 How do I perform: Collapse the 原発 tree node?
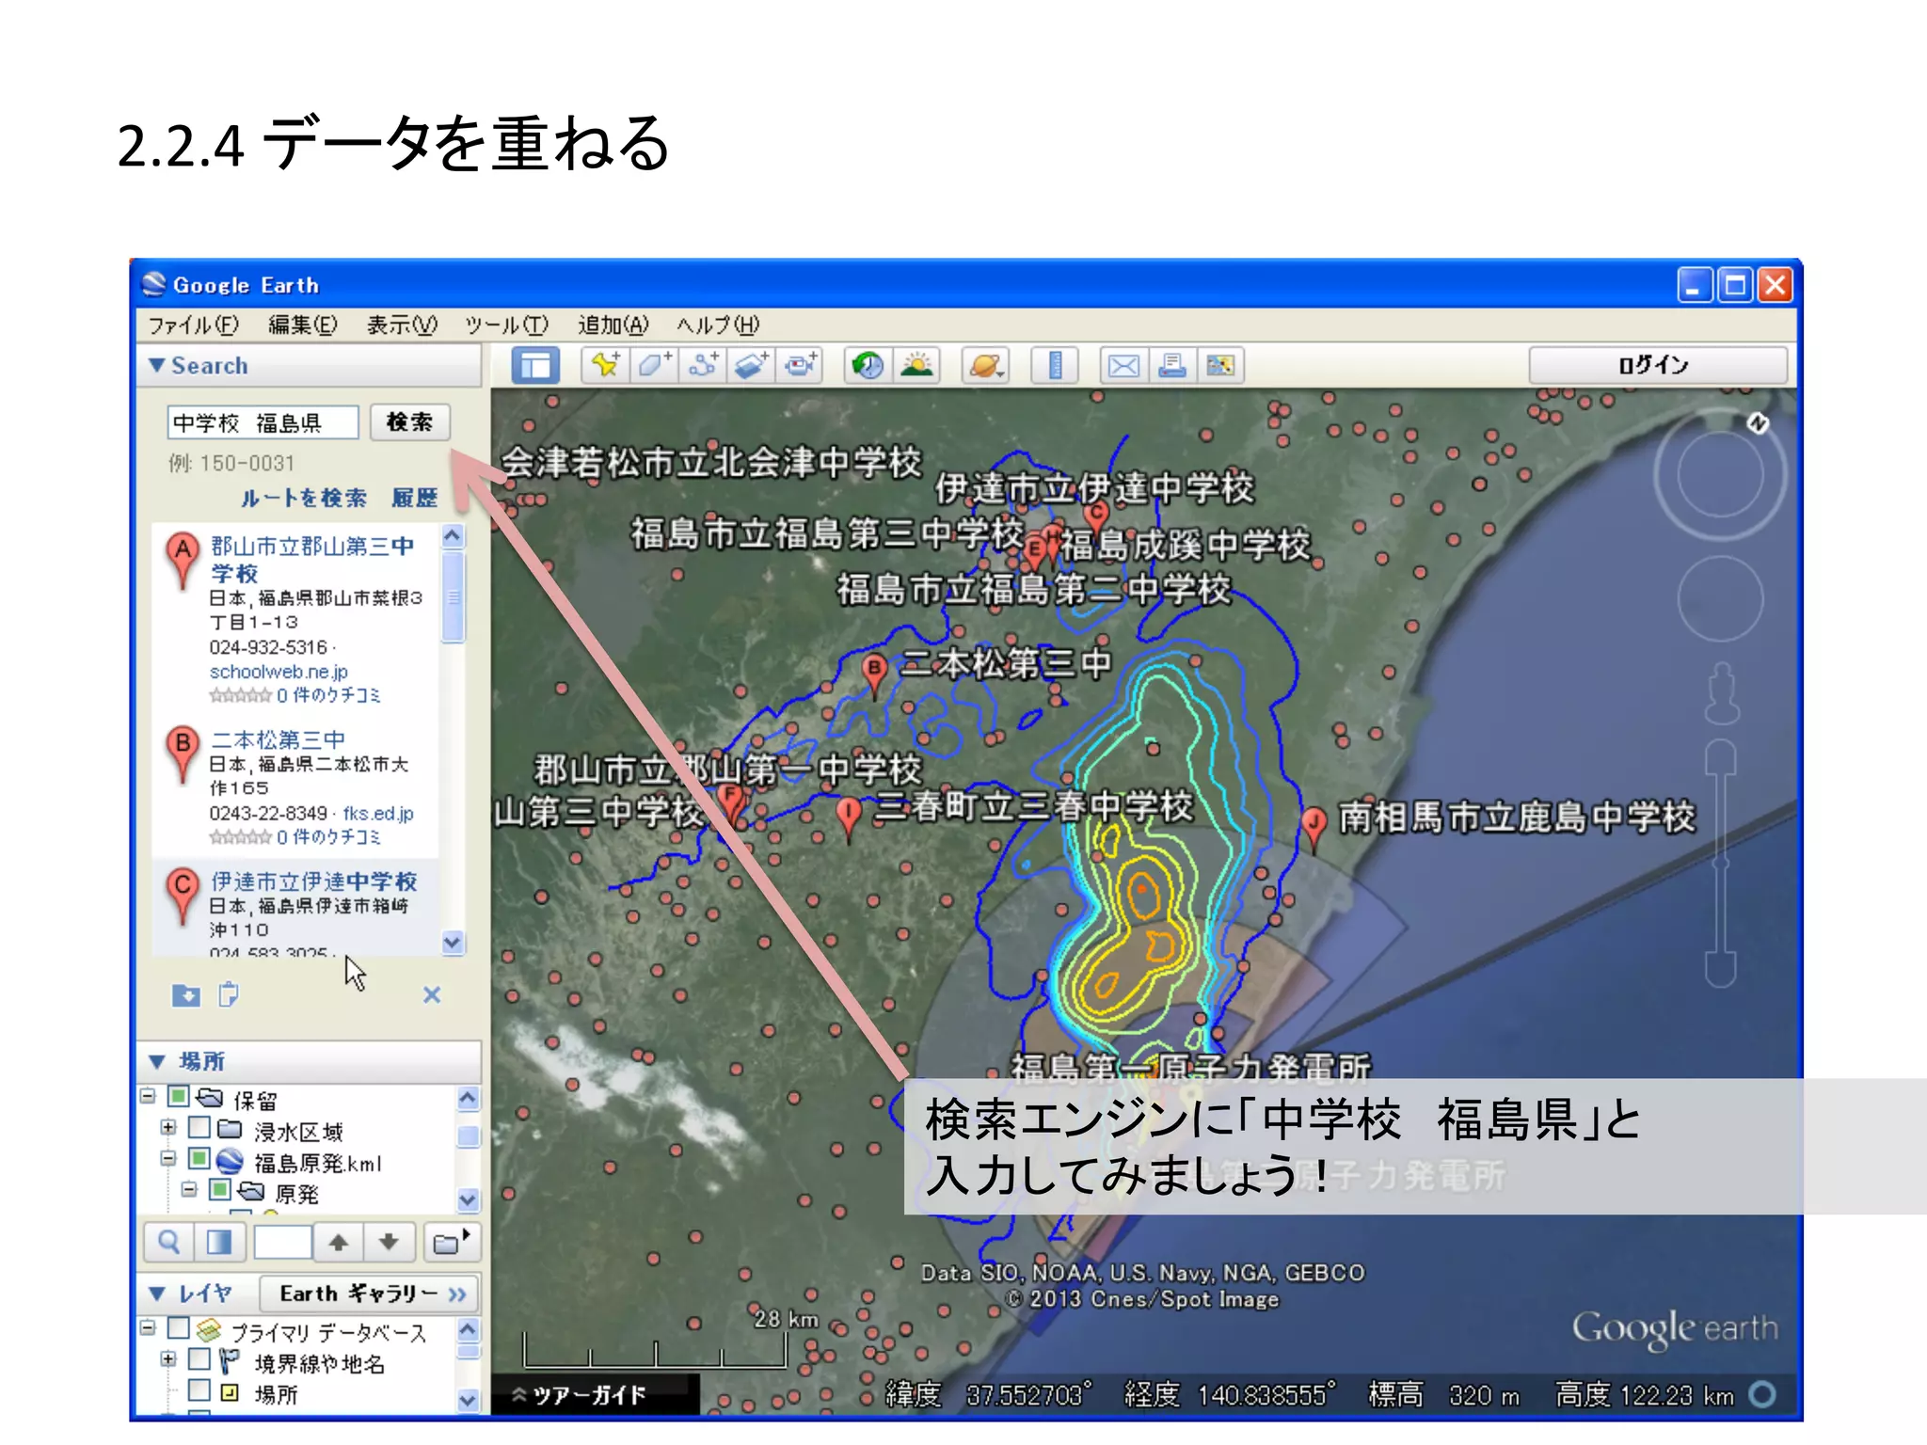[189, 1190]
